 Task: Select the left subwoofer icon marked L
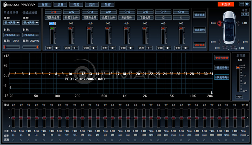point(225,47)
